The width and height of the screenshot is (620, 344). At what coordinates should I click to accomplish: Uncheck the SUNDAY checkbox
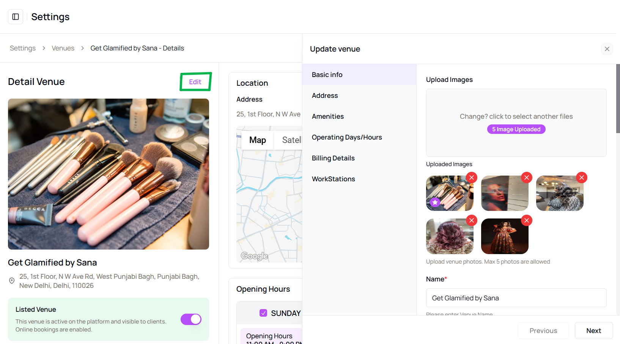point(263,313)
